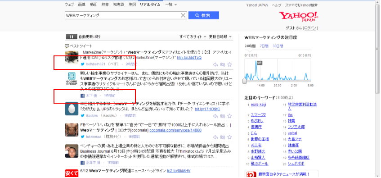Click the WEBマーケティング search input field
The width and height of the screenshot is (381, 178).
coord(123,16)
